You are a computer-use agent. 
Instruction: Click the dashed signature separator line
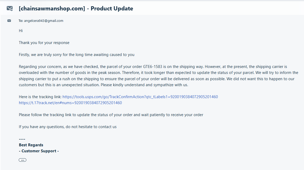(x=22, y=139)
